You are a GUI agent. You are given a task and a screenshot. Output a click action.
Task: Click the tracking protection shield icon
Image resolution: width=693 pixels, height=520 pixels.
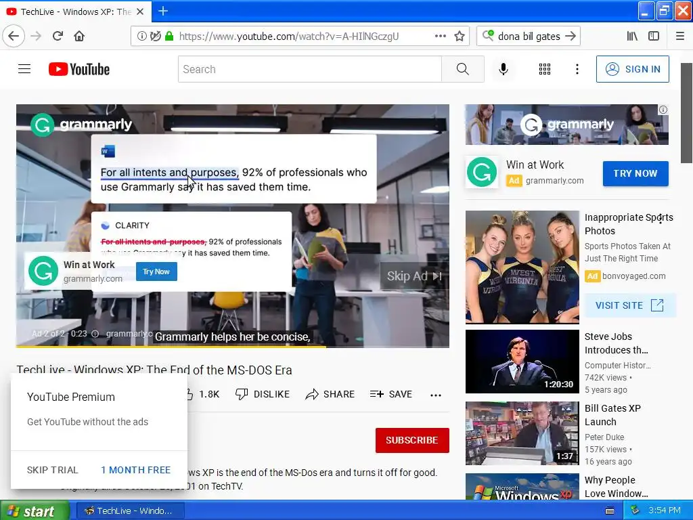tap(155, 36)
